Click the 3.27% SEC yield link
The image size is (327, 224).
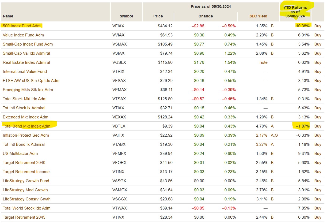click(x=261, y=144)
